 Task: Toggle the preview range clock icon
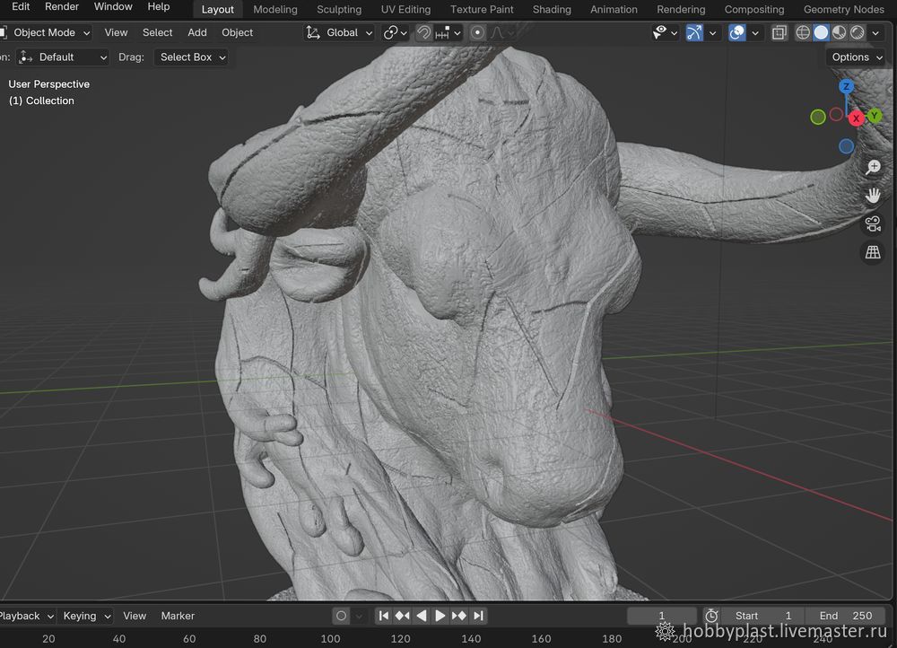coord(711,616)
